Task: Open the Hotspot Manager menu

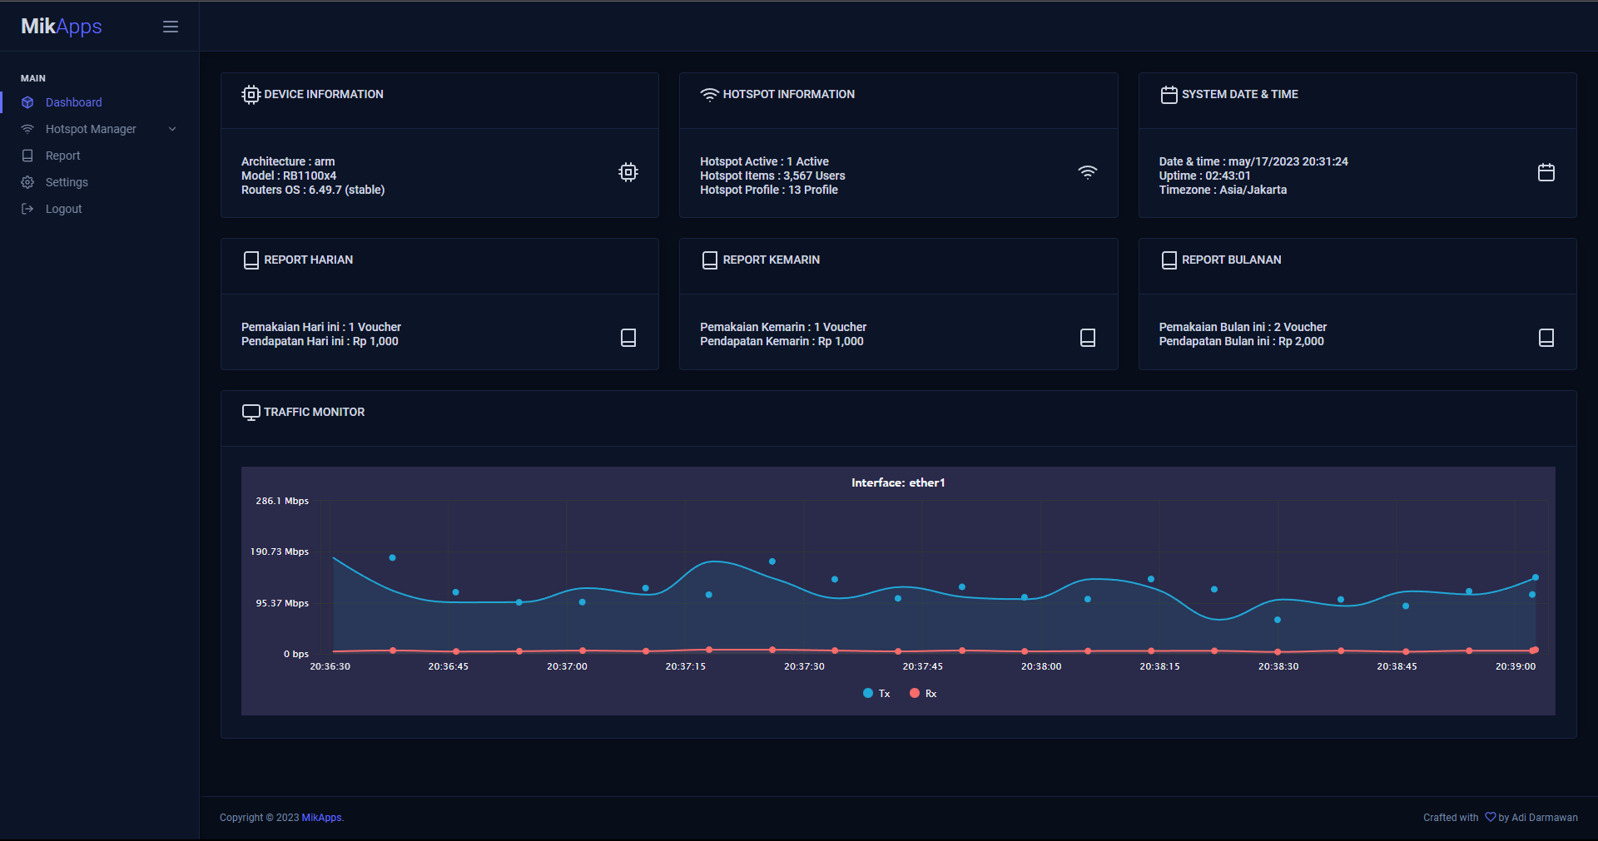Action: 91,129
